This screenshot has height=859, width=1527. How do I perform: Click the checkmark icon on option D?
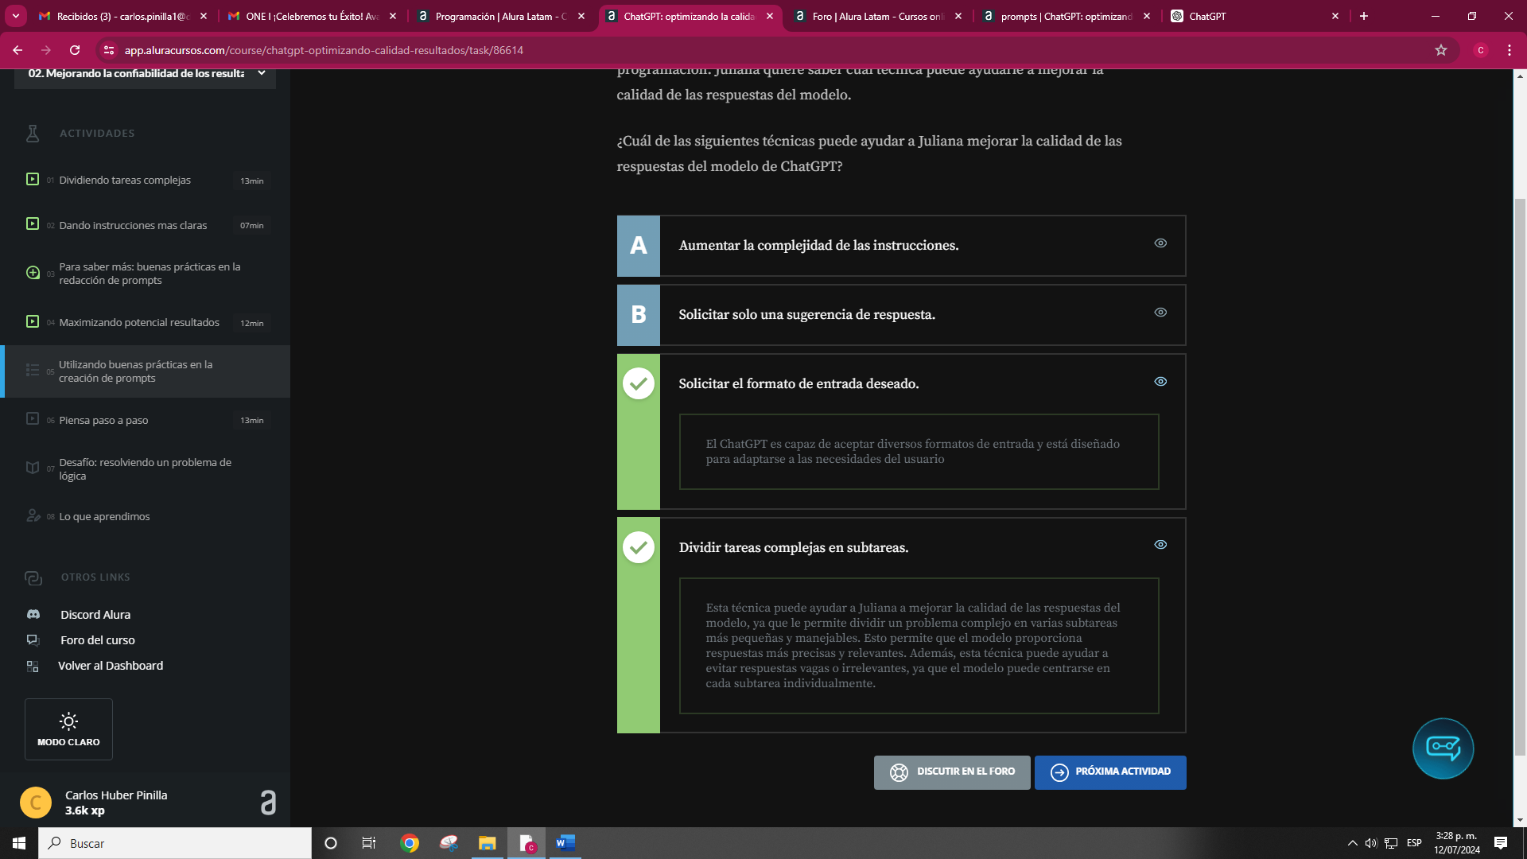click(x=638, y=547)
